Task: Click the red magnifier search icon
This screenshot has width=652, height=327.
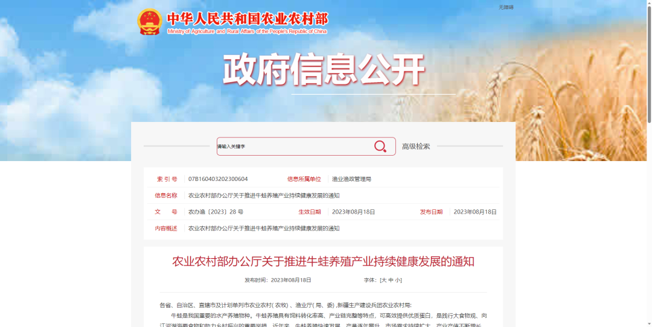Action: click(380, 147)
